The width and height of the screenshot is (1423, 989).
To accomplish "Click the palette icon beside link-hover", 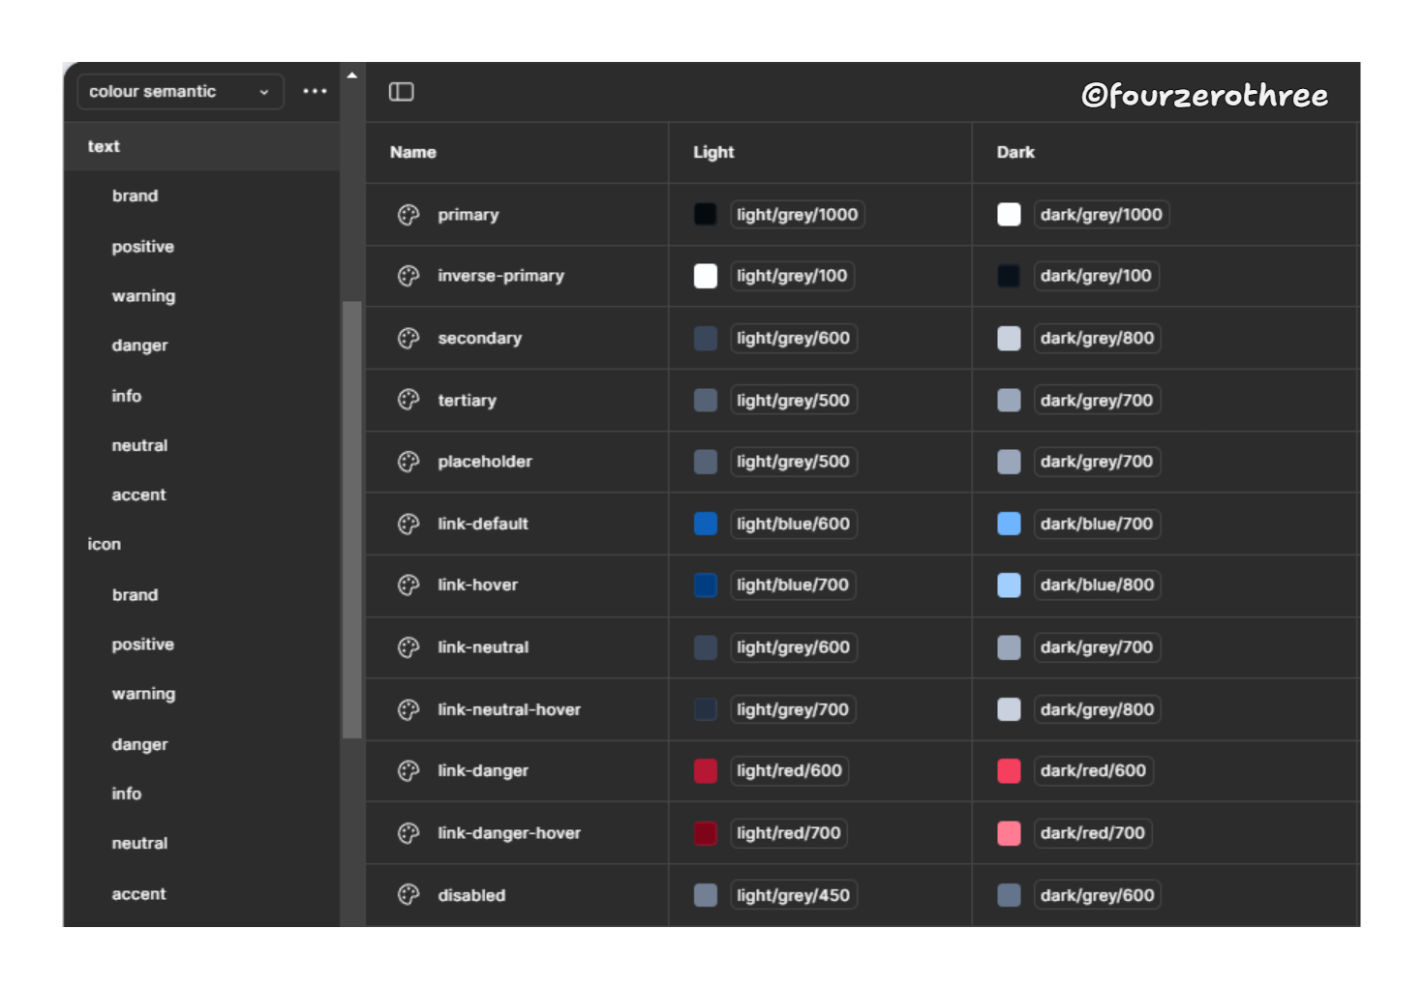I will tap(409, 584).
